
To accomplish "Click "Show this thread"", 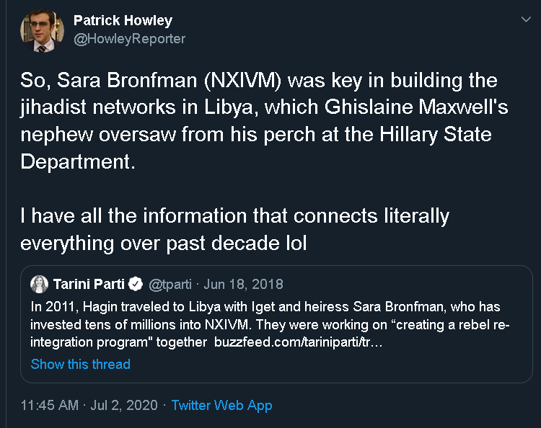I will [81, 364].
